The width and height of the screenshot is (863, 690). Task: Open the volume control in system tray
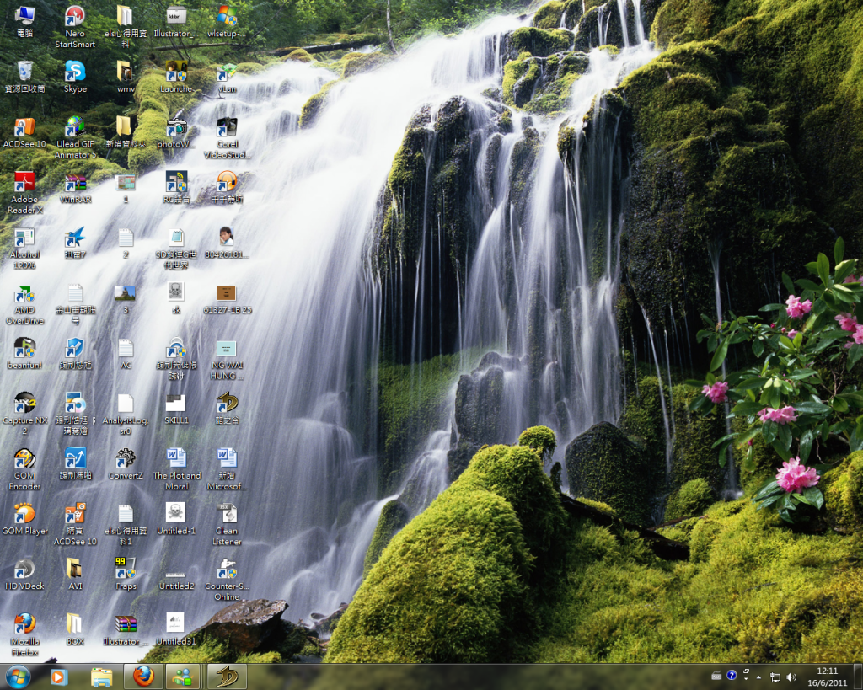tap(791, 677)
